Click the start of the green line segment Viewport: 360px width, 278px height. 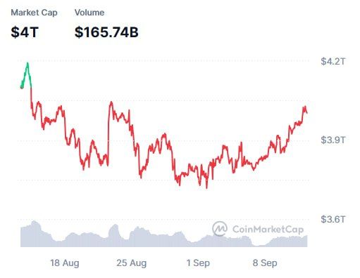(21, 88)
